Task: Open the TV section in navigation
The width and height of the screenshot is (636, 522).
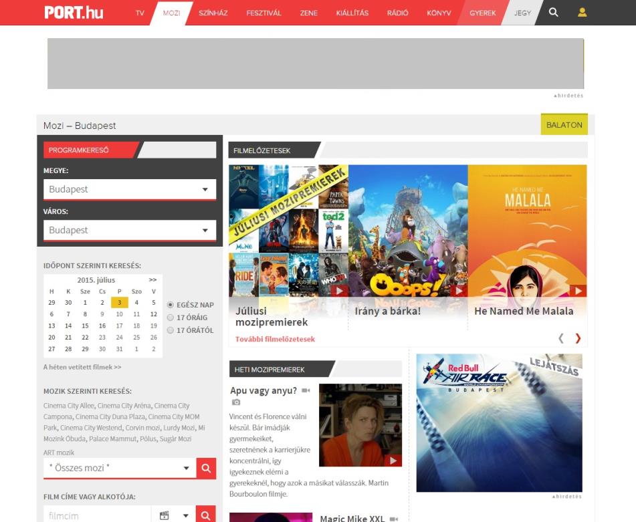Action: (x=140, y=13)
